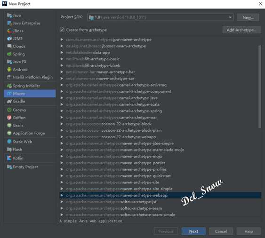Close the New Project dialog
The height and width of the screenshot is (238, 265).
260,4
